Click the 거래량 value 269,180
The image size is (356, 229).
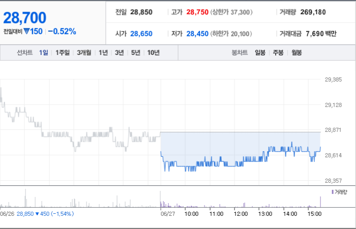tap(313, 12)
